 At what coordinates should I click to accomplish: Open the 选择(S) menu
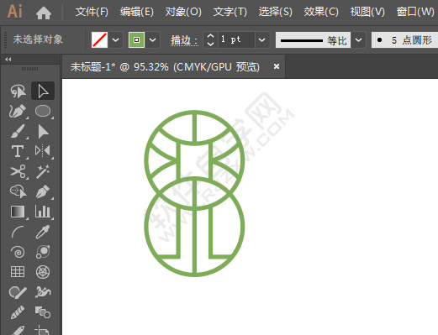(275, 12)
